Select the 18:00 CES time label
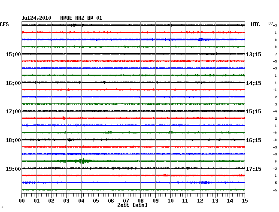Image resolution: width=279 pixels, height=212 pixels. (x=13, y=140)
